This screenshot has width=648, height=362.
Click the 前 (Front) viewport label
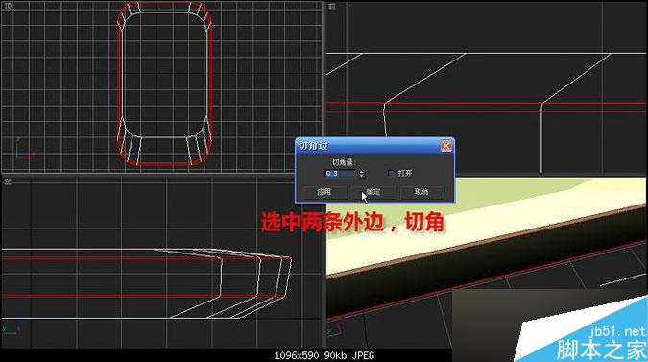coord(332,6)
